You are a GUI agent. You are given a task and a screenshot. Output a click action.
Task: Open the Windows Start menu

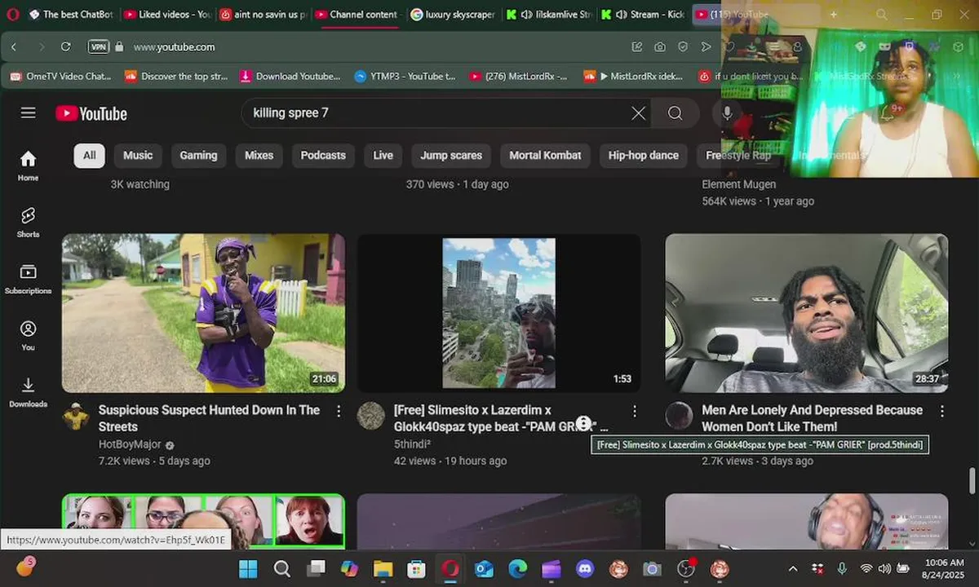pos(248,569)
